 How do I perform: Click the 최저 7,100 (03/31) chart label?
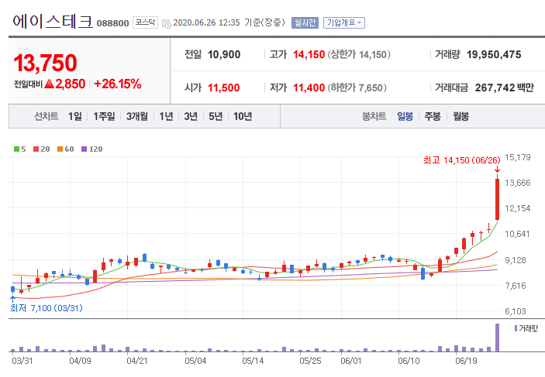[x=47, y=308]
